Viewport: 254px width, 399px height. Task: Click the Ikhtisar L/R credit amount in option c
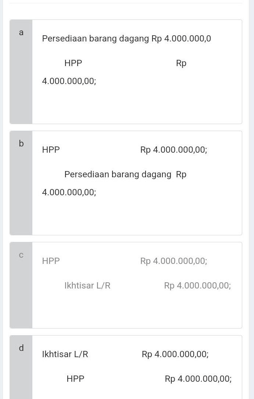197,286
